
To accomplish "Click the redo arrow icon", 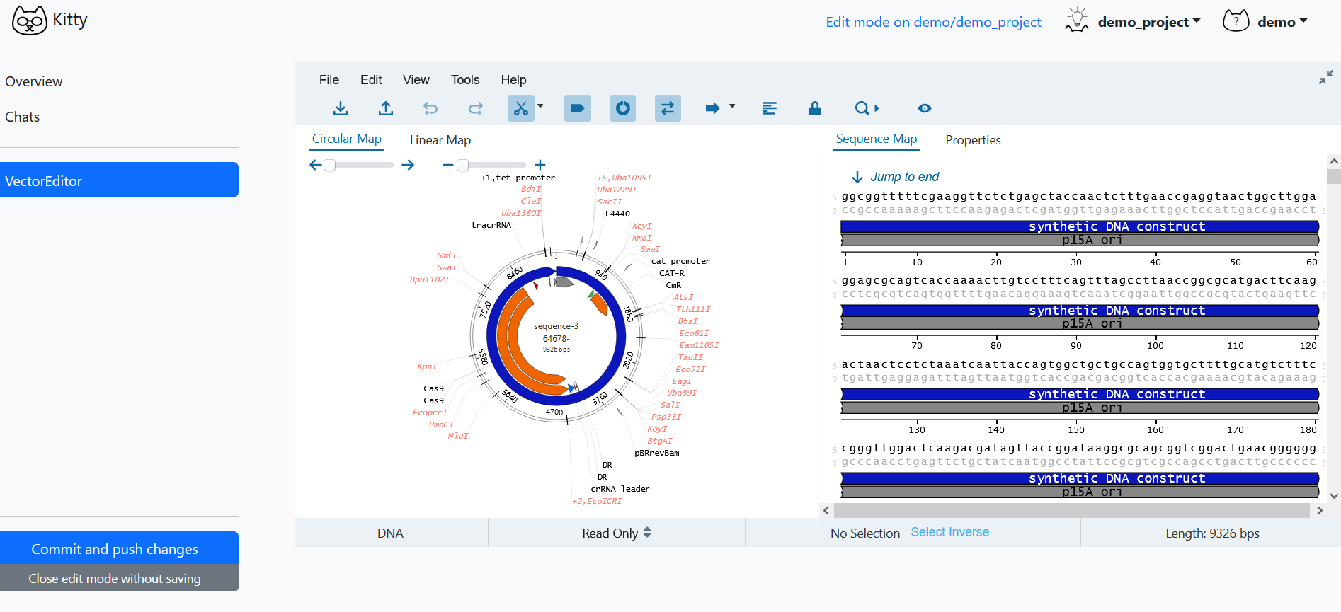I will tap(476, 108).
